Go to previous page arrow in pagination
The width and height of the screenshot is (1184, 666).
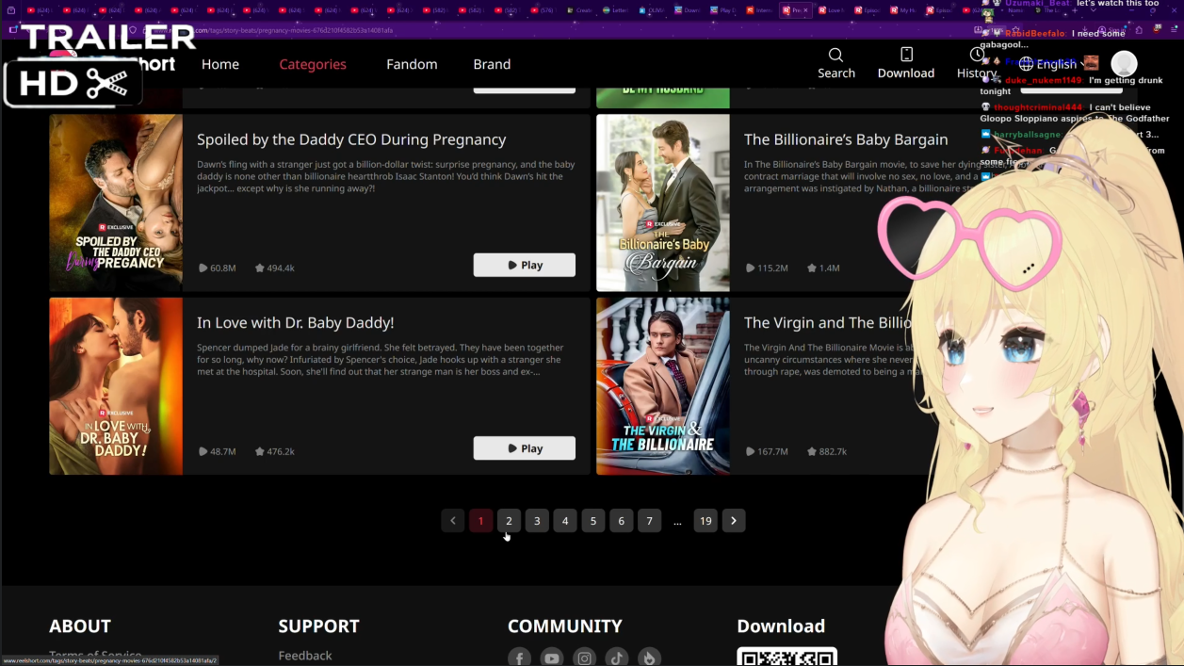tap(453, 521)
